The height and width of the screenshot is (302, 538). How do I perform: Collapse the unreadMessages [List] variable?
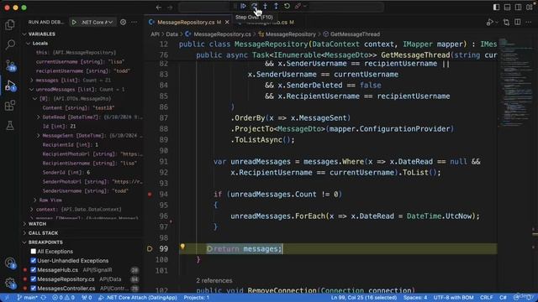[32, 90]
